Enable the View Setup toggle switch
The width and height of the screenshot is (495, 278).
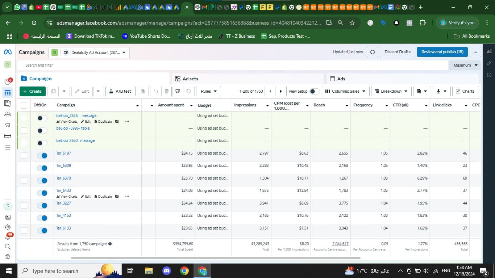[315, 91]
